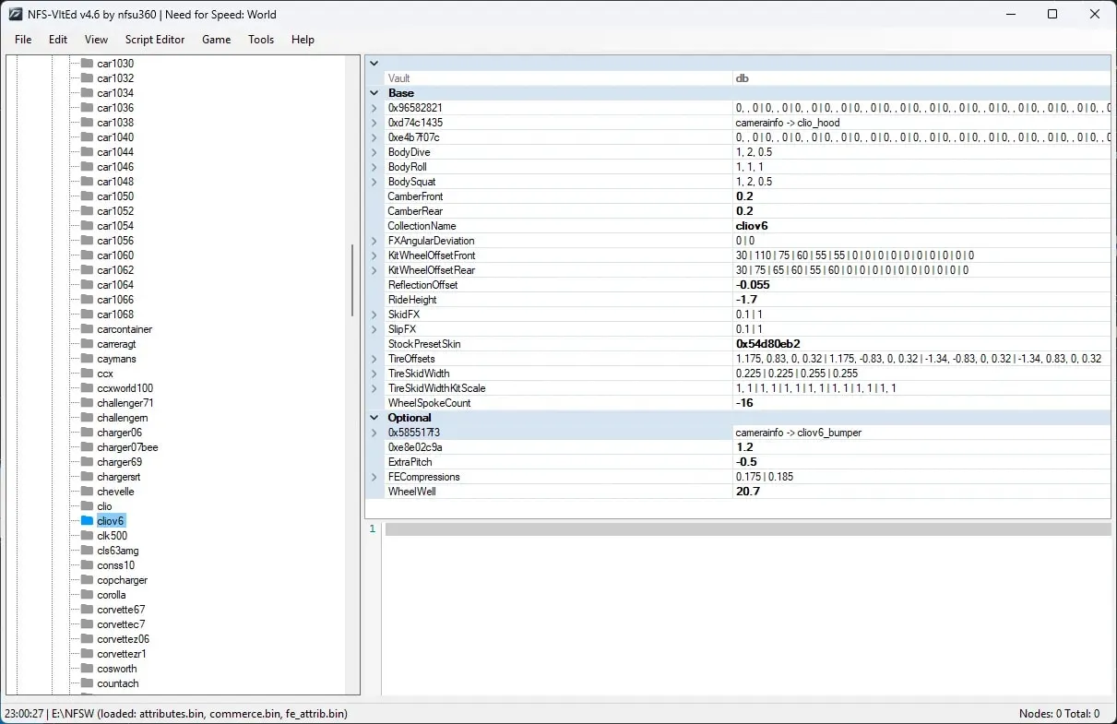Click the car1040 folder icon
Image resolution: width=1117 pixels, height=724 pixels.
pyautogui.click(x=88, y=137)
